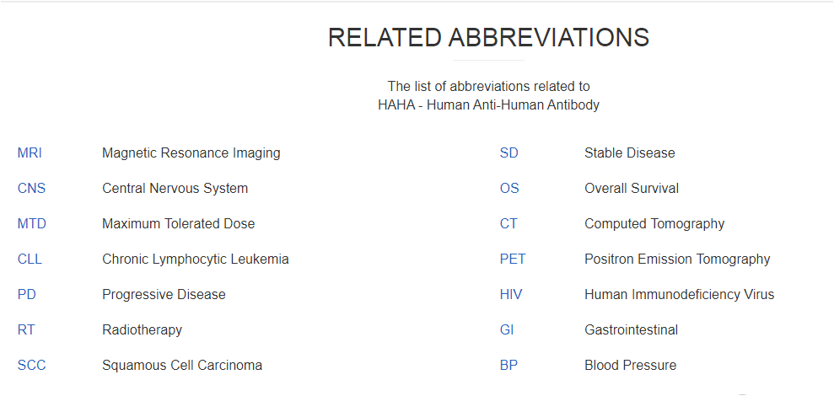Image resolution: width=834 pixels, height=396 pixels.
Task: Select the GI abbreviation link
Action: click(507, 330)
